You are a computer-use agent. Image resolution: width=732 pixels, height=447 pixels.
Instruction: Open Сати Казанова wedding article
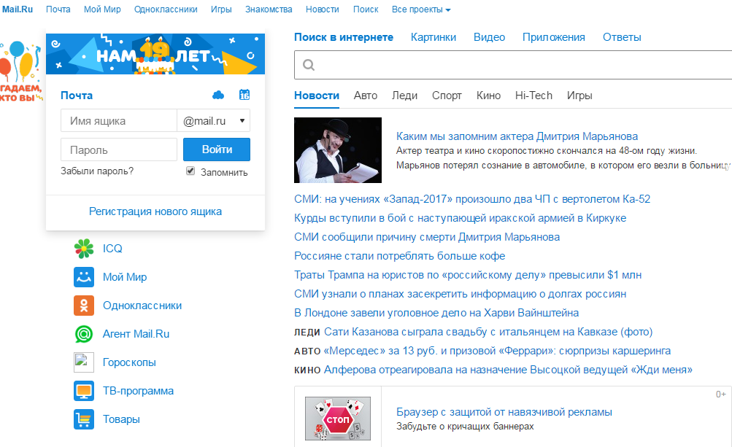coord(488,332)
